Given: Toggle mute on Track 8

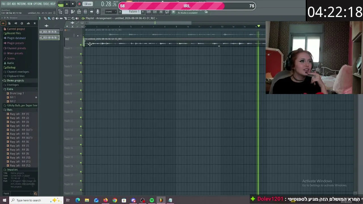Looking at the screenshot, I should click(x=81, y=99).
